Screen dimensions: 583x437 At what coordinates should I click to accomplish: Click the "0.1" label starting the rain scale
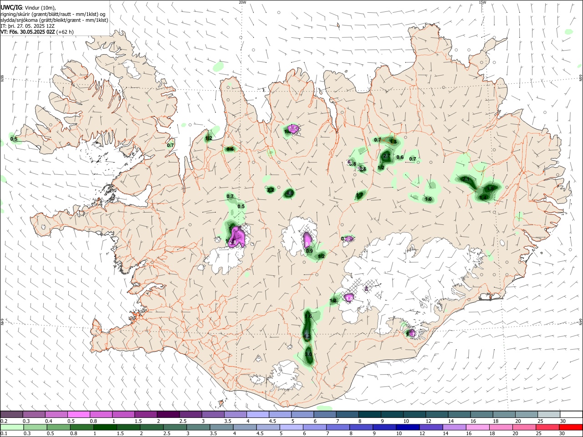(4, 434)
